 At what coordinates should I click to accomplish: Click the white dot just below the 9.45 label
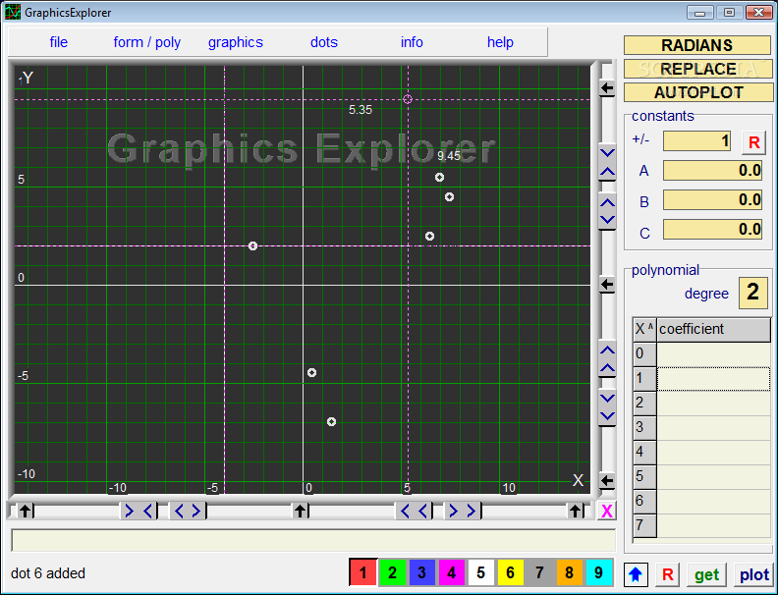[x=439, y=178]
